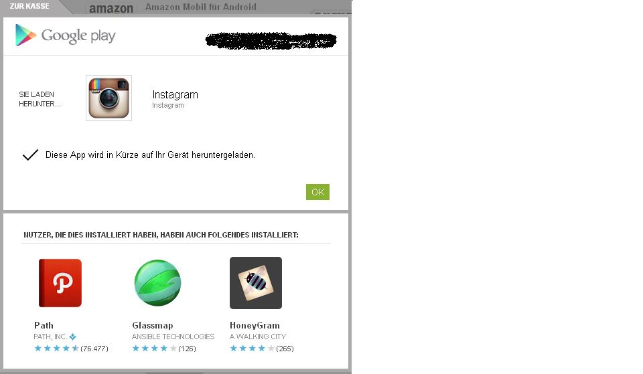The width and height of the screenshot is (643, 374).
Task: Open the Instagram developer name link
Action: 168,105
